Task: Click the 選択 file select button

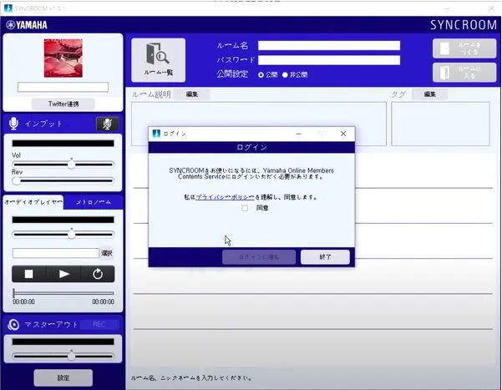Action: tap(107, 253)
